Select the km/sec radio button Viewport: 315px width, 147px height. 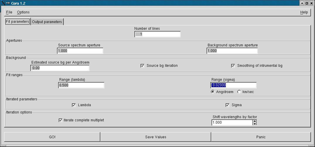pos(239,92)
